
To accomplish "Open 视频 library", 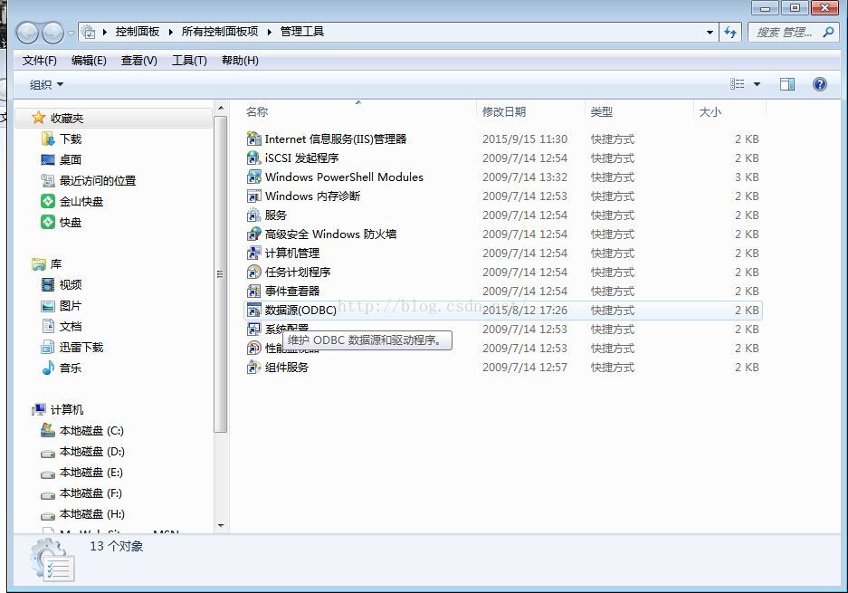I will 62,284.
